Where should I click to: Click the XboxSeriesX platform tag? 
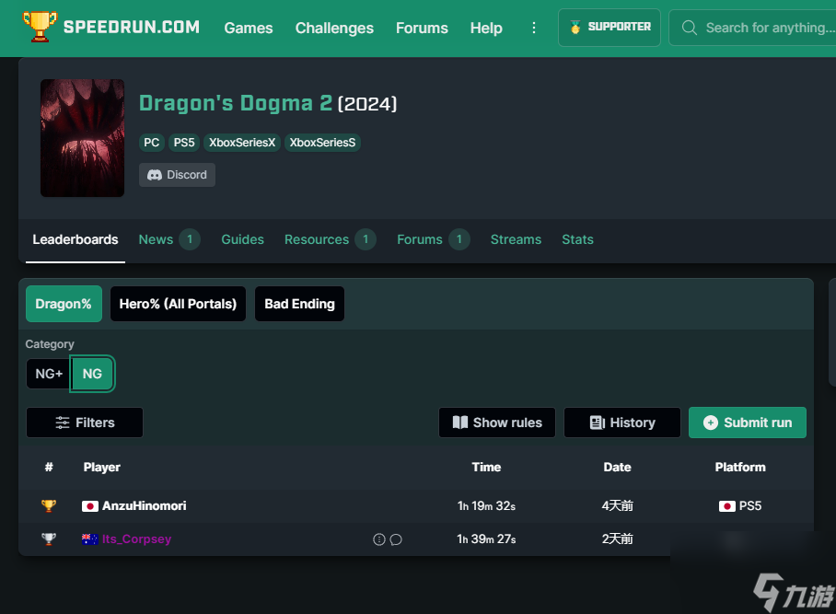pyautogui.click(x=242, y=143)
